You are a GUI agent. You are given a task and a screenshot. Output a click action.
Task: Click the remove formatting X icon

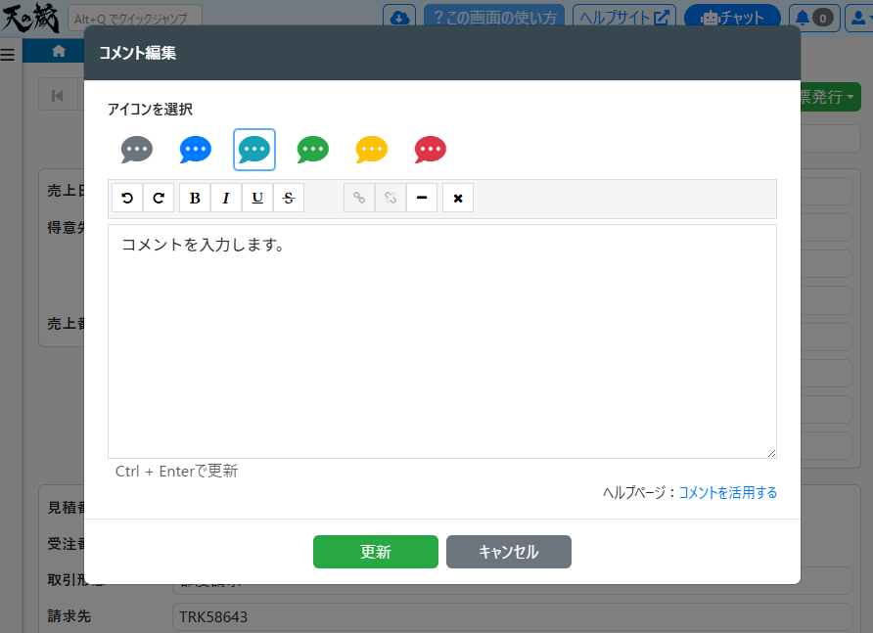(458, 198)
